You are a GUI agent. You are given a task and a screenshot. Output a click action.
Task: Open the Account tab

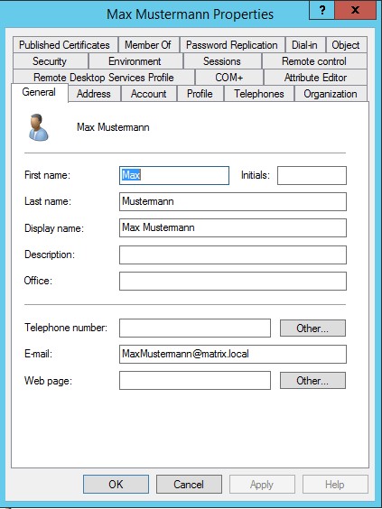point(148,94)
